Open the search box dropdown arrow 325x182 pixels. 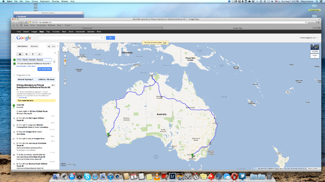(102, 38)
